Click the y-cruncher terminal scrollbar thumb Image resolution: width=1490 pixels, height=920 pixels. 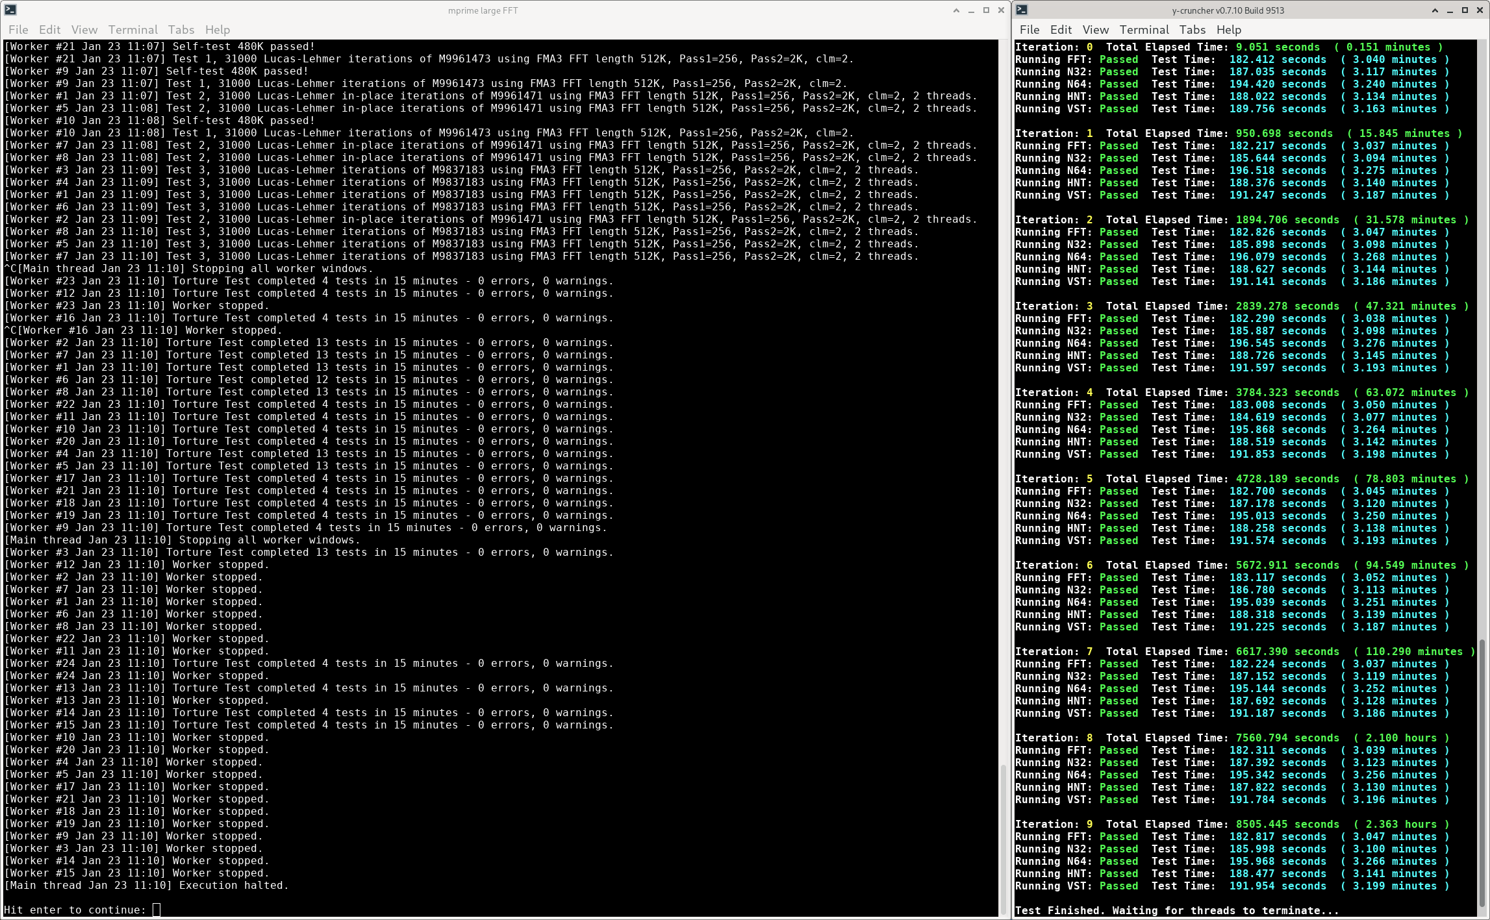click(x=1482, y=773)
